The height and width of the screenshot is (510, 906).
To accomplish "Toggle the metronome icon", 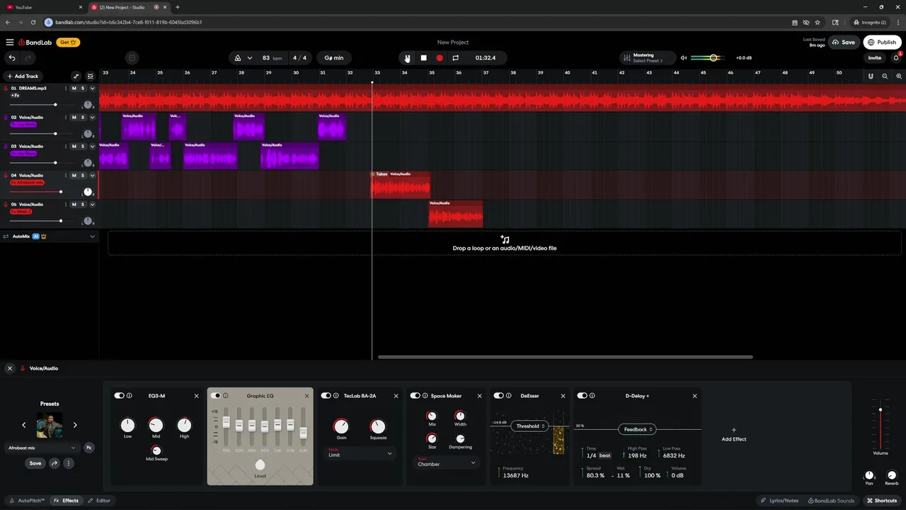I will 238,58.
